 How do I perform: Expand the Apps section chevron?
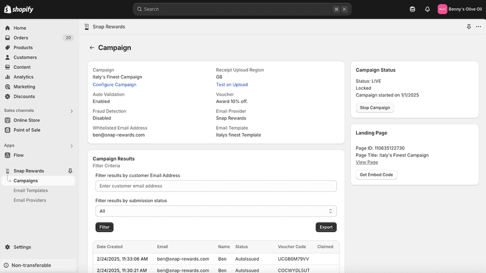[x=72, y=146]
